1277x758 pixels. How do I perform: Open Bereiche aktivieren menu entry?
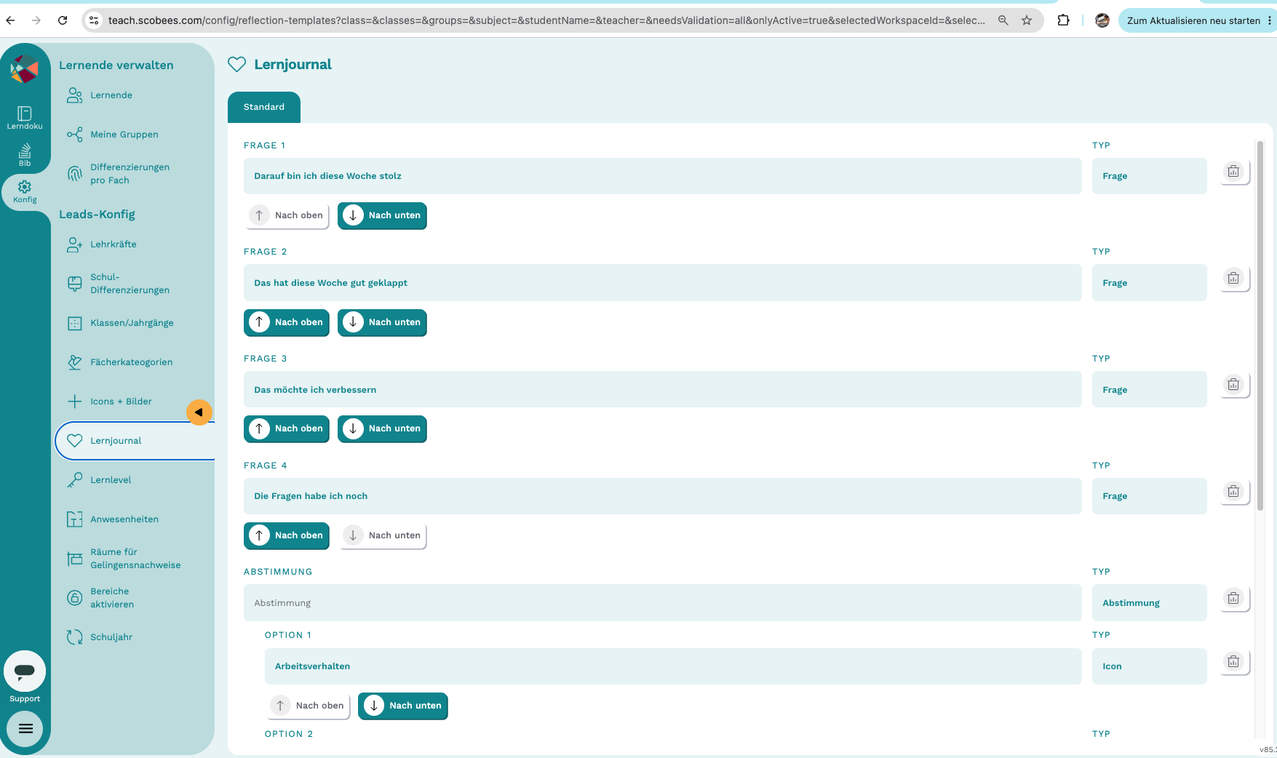point(112,598)
